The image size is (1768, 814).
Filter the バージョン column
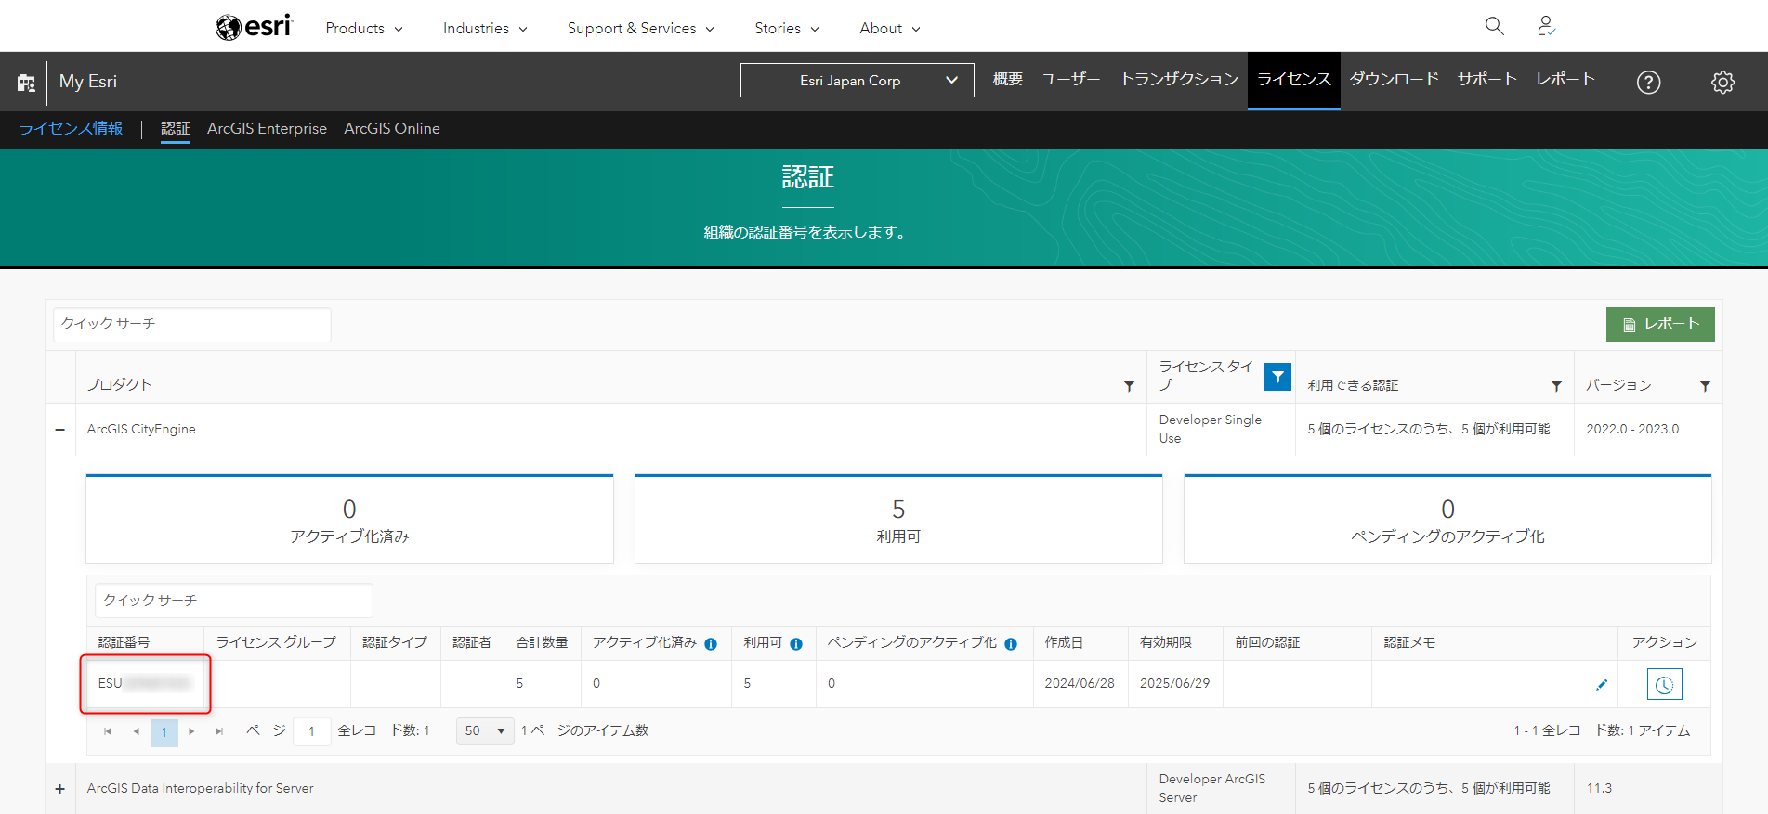point(1705,385)
